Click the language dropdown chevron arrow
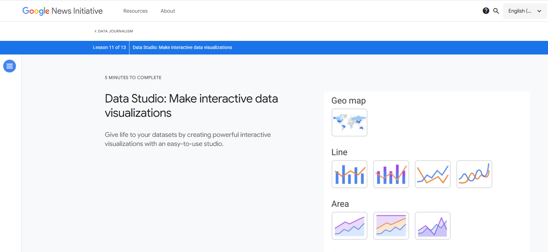 pyautogui.click(x=539, y=11)
